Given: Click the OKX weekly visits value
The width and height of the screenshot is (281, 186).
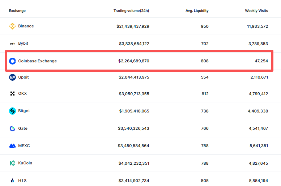Looking at the screenshot, I should pyautogui.click(x=258, y=94).
